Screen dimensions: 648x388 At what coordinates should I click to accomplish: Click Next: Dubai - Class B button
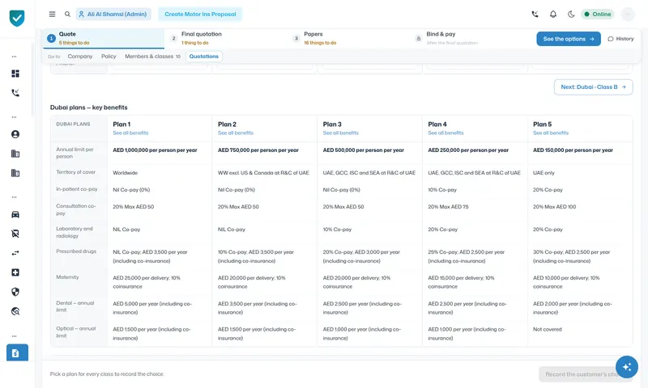point(593,87)
